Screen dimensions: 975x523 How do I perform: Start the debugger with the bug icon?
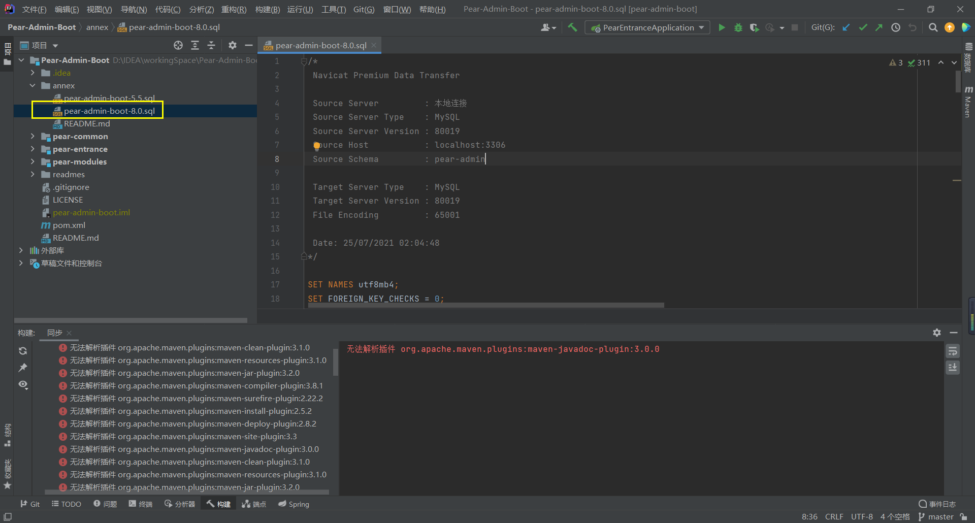738,27
